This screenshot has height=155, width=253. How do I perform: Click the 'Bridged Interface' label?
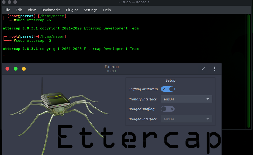(143, 119)
